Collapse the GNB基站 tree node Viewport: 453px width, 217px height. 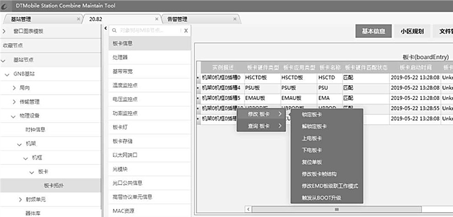[x=7, y=74]
